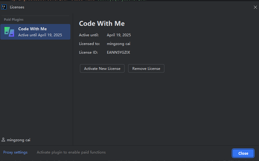Click the user profile icon at bottom left

pyautogui.click(x=3, y=140)
